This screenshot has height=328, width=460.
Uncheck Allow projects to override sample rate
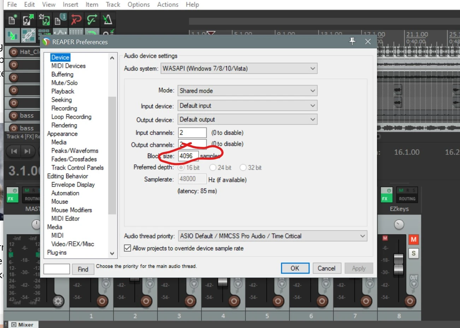(128, 248)
